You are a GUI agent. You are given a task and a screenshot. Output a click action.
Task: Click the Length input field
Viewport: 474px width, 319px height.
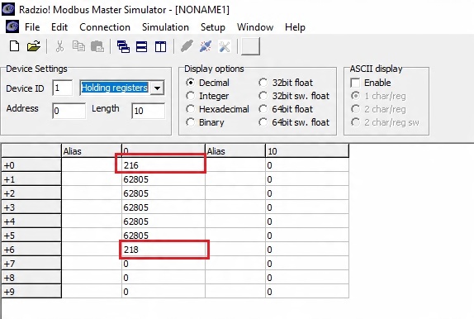[149, 111]
